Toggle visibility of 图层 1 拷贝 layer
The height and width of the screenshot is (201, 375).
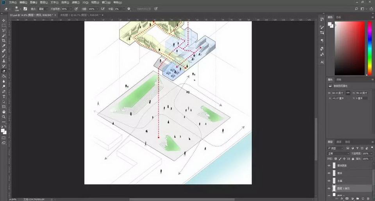click(329, 188)
